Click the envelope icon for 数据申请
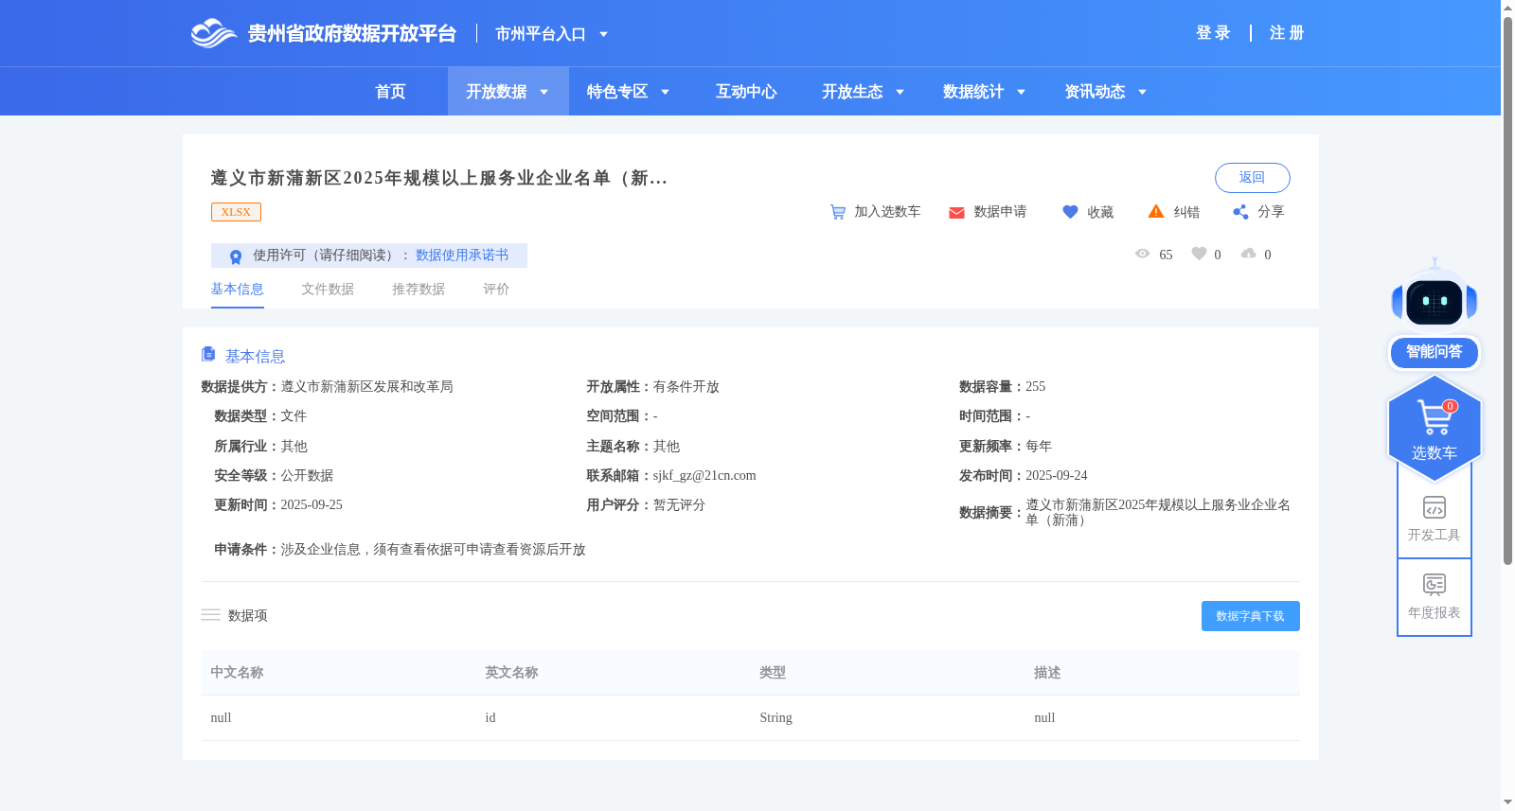1515x811 pixels. (x=956, y=213)
